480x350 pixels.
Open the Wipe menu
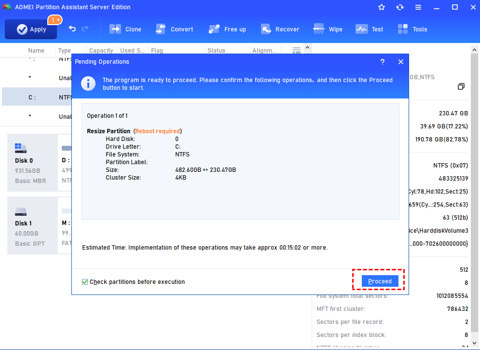pyautogui.click(x=328, y=29)
